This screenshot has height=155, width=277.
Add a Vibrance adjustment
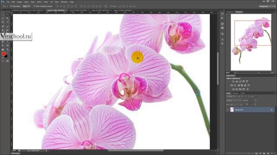[247, 81]
